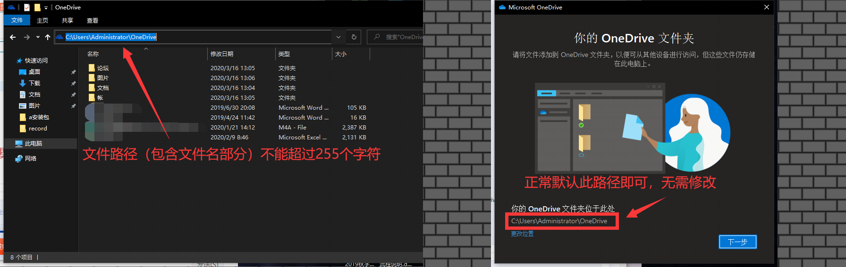Open the 共享 ribbon tab

pyautogui.click(x=68, y=20)
